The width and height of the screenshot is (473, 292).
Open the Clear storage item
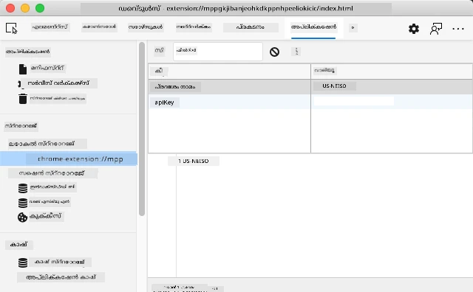point(58,98)
